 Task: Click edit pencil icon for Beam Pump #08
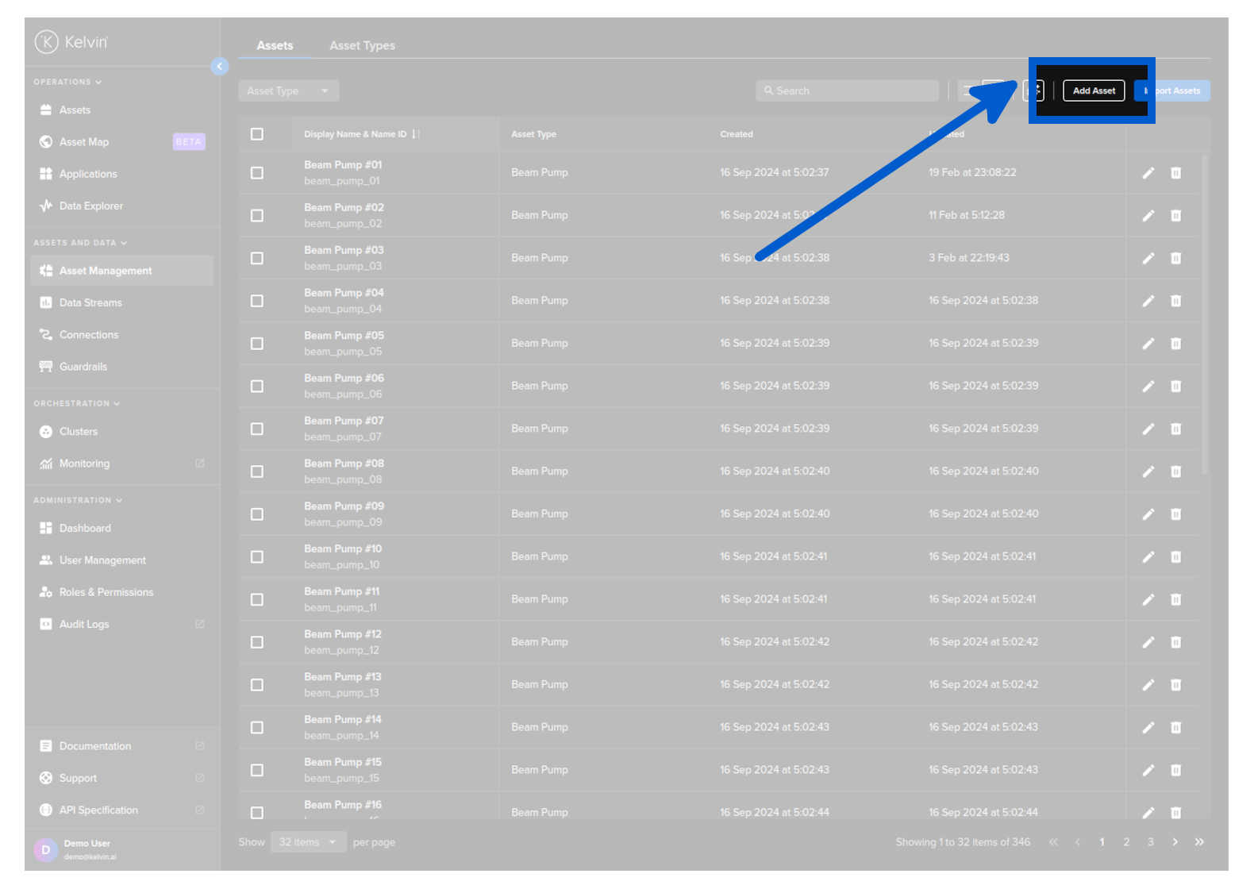click(1148, 471)
